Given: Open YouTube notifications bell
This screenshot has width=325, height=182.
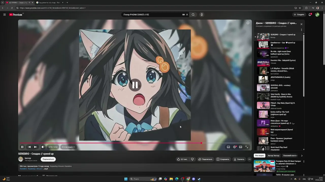Looking at the screenshot, I should tap(310, 15).
